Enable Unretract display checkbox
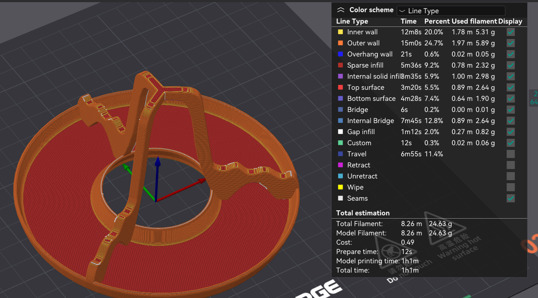Image resolution: width=538 pixels, height=298 pixels. (511, 176)
